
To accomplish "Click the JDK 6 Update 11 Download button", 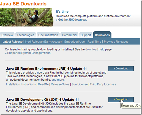I will (121, 100).
